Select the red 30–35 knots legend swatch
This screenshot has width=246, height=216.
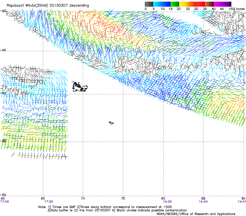pos(201,4)
